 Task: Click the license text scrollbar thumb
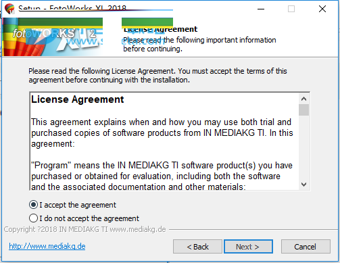point(303,110)
